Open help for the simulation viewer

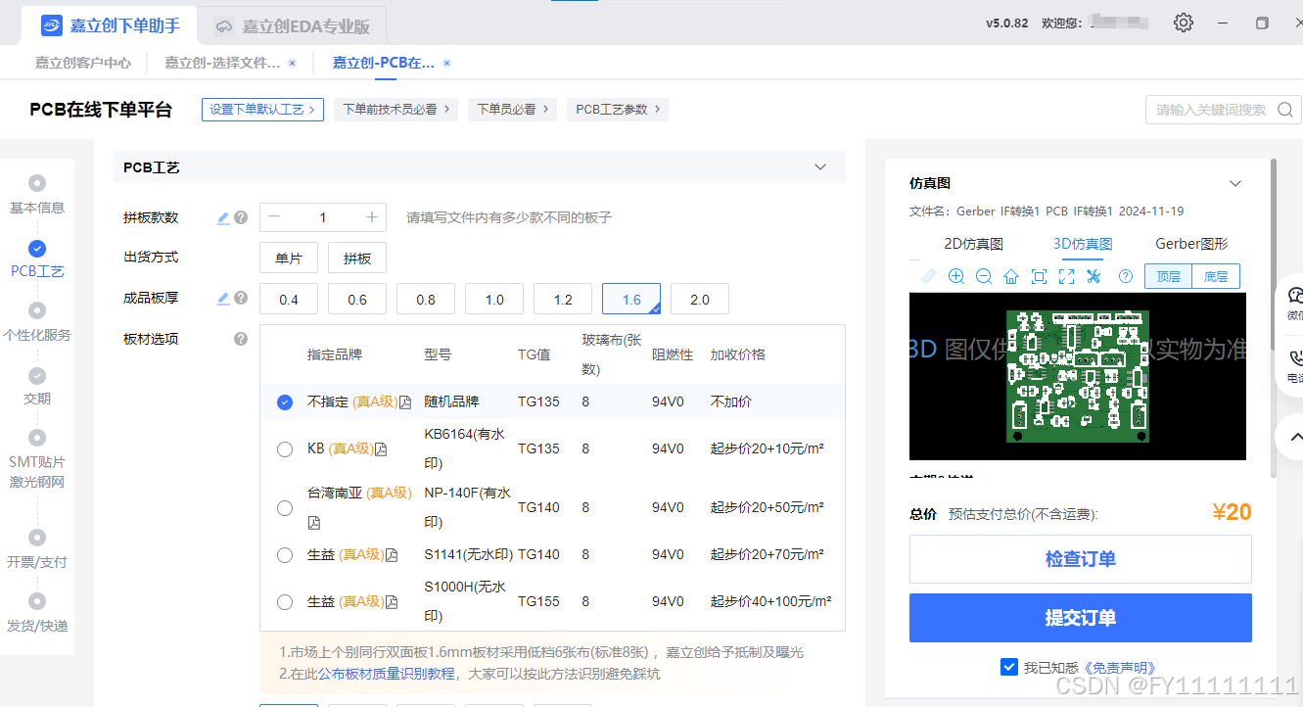tap(1126, 276)
